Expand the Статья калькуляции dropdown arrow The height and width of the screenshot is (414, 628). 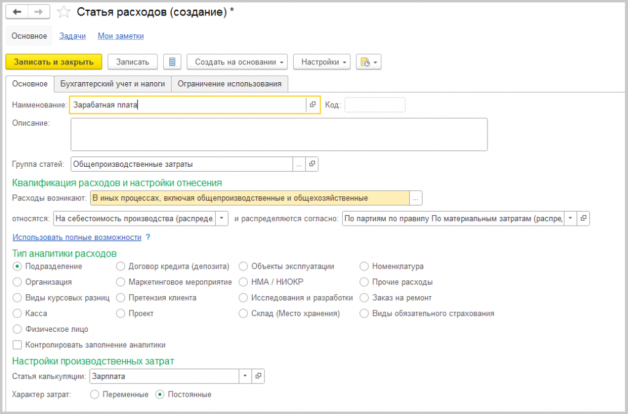245,376
